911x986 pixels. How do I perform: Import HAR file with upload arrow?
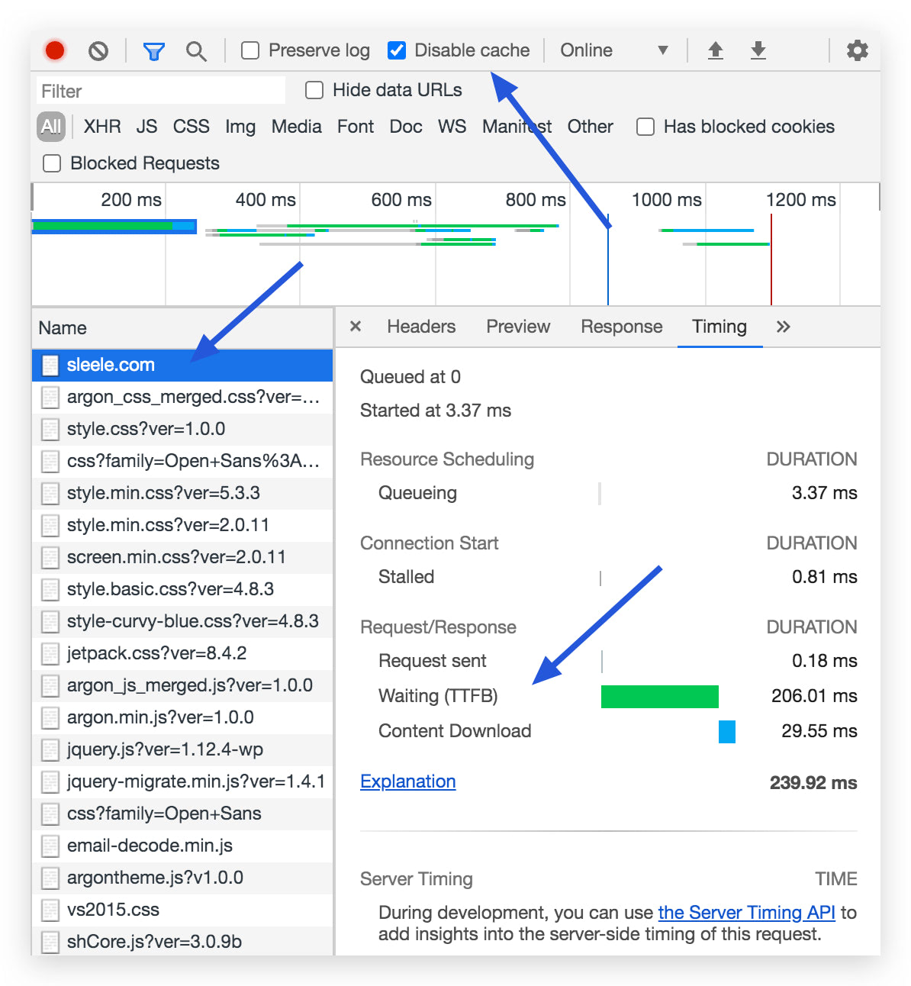click(x=715, y=50)
